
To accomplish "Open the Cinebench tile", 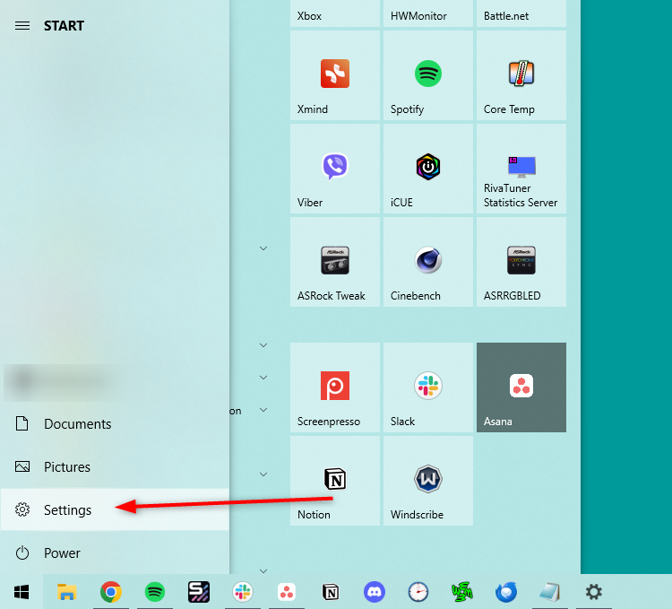I will click(427, 262).
